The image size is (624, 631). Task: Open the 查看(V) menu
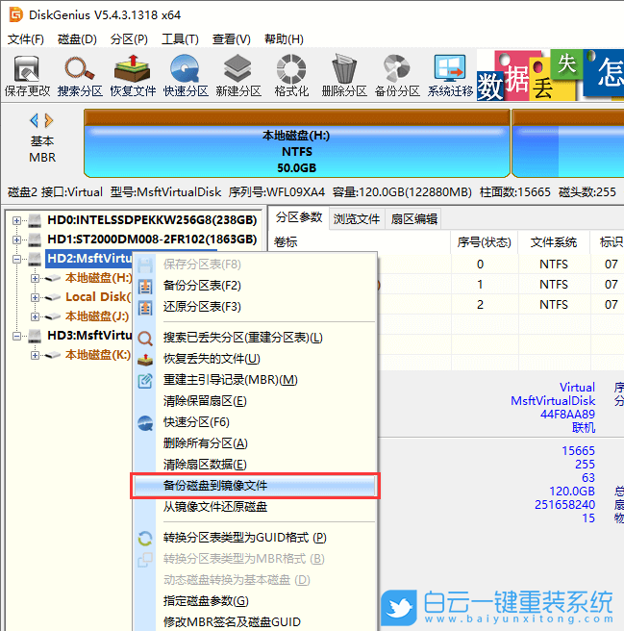[232, 39]
